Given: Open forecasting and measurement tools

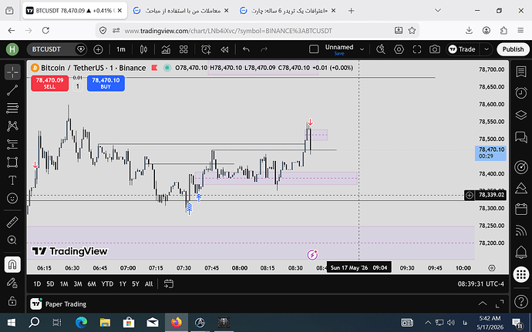Looking at the screenshot, I should [12, 144].
